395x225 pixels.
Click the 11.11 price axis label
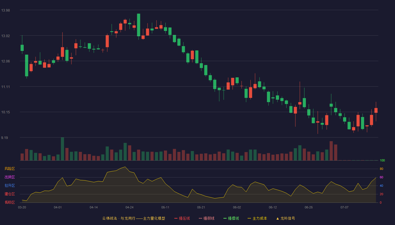point(5,87)
